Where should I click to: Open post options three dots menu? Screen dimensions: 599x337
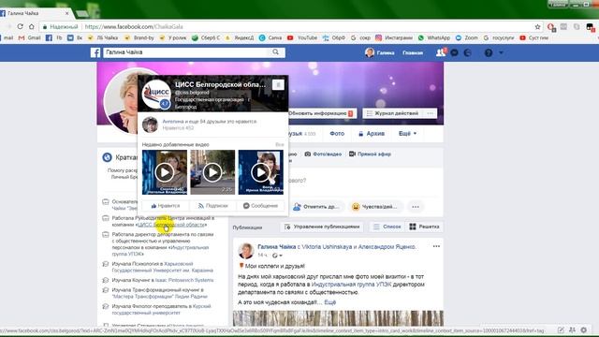[436, 246]
